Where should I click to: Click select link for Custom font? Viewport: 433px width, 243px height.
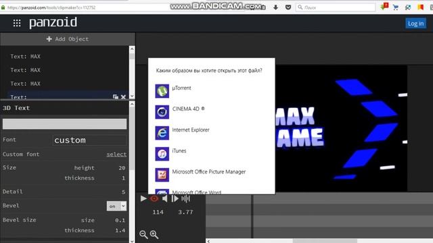click(116, 155)
